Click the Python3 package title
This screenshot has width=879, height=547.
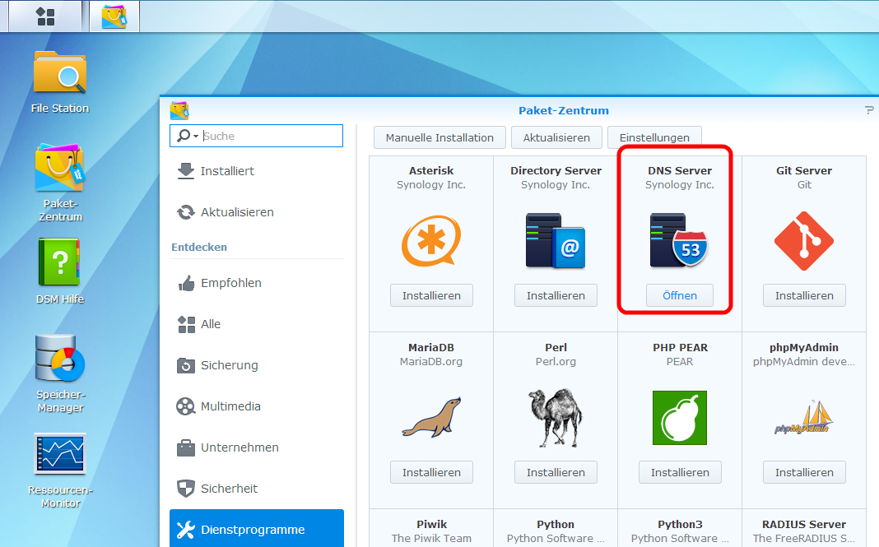(x=680, y=524)
